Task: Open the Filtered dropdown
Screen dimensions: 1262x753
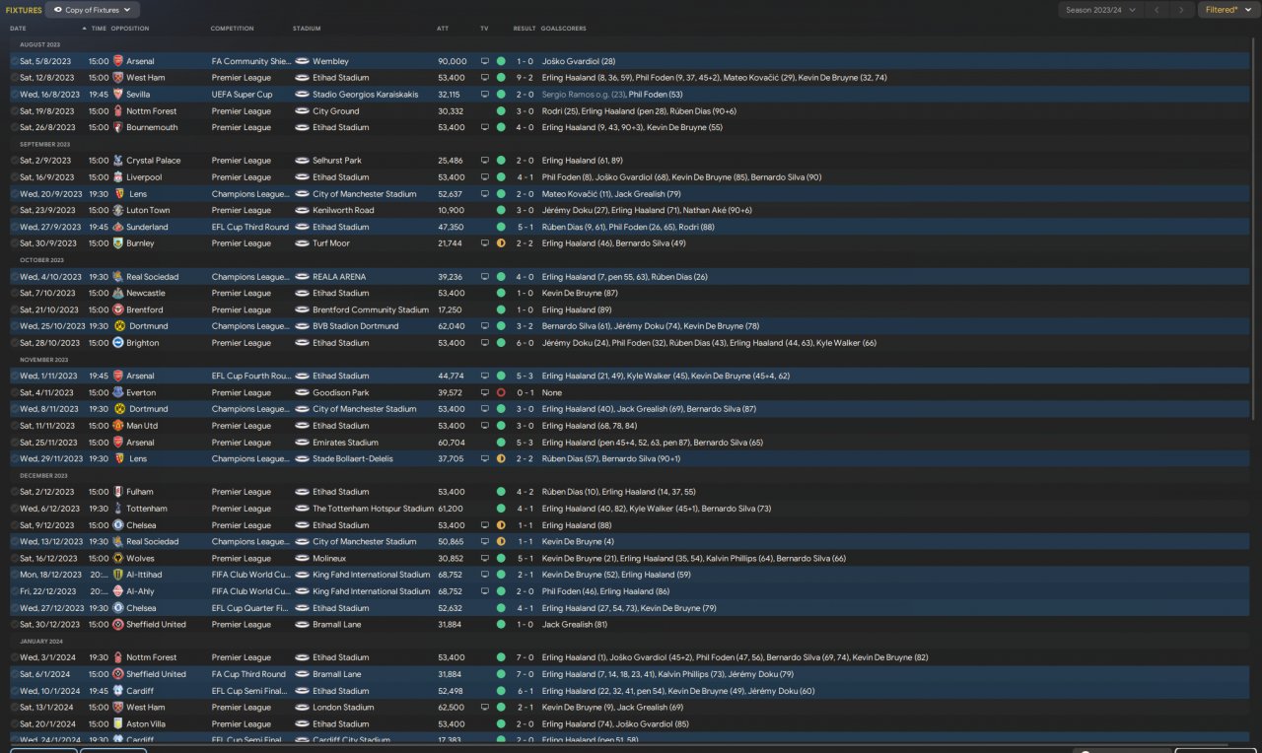Action: (1228, 10)
